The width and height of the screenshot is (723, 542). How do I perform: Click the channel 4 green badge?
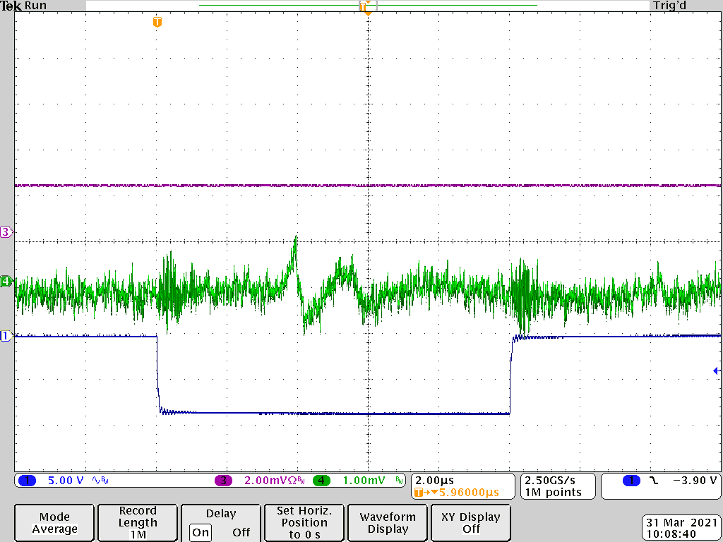pyautogui.click(x=321, y=481)
